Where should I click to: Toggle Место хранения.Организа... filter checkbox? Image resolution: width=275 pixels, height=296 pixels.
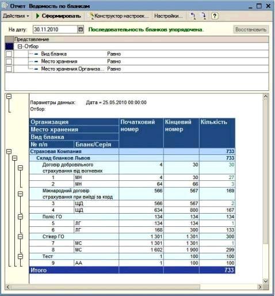point(9,69)
